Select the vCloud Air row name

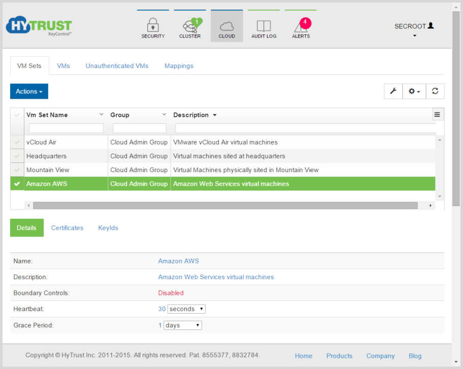tap(41, 142)
